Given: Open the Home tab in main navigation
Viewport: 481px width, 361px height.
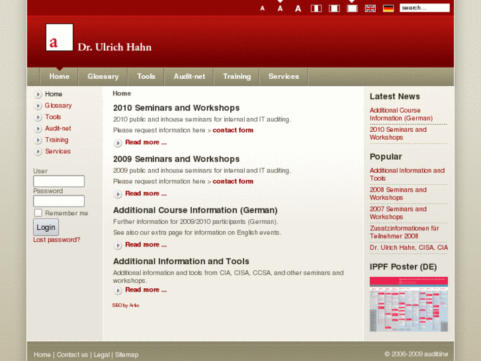Looking at the screenshot, I should [x=59, y=76].
